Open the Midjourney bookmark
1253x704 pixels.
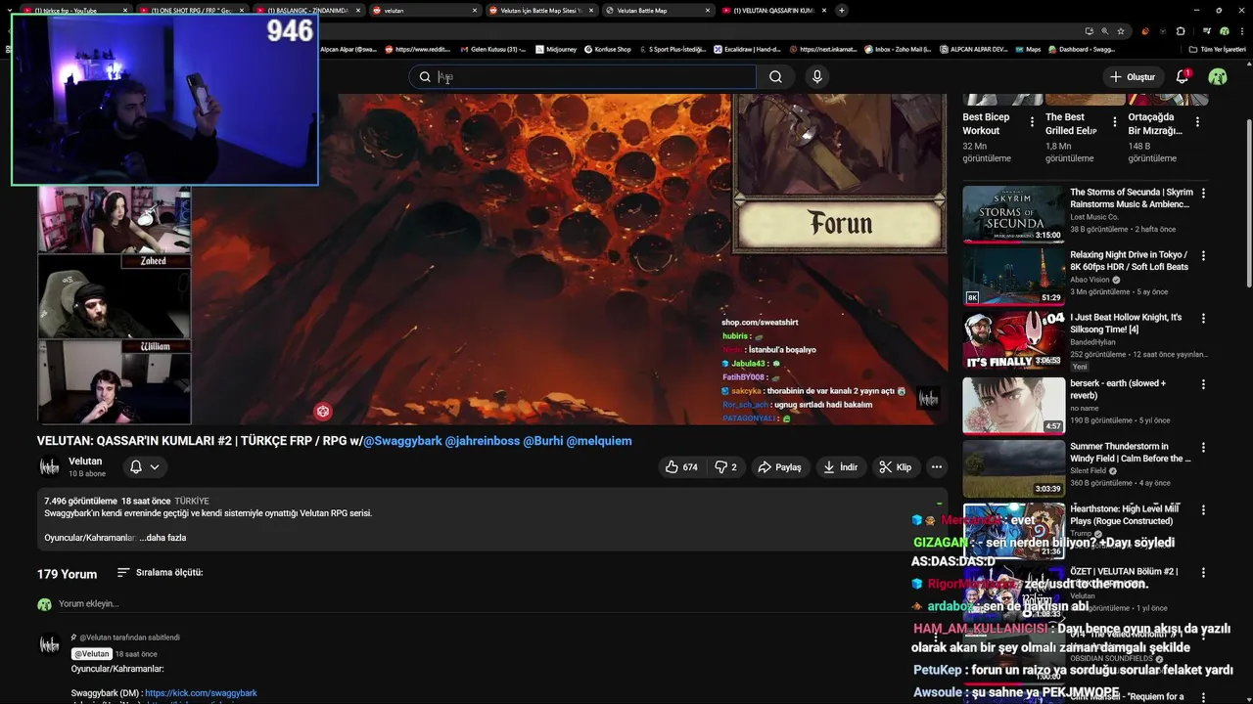[x=555, y=49]
